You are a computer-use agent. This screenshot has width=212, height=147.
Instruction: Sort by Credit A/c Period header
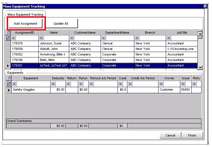[x=143, y=78]
